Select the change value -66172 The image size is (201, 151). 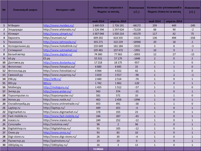[136, 26]
